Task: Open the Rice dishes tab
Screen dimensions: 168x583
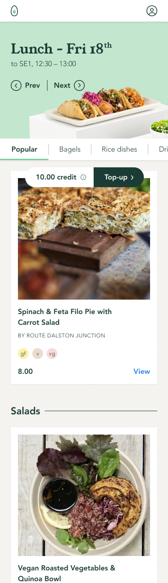Action: click(119, 149)
